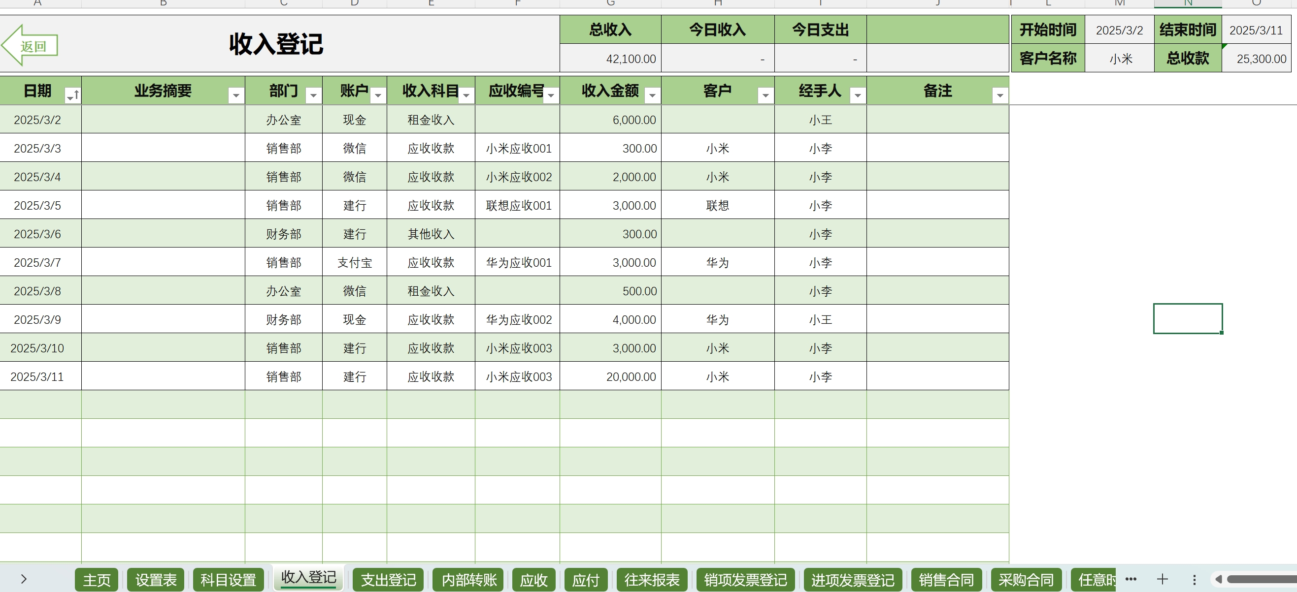This screenshot has height=592, width=1297.
Task: Switch to the 往来报表 sheet tab
Action: point(652,580)
